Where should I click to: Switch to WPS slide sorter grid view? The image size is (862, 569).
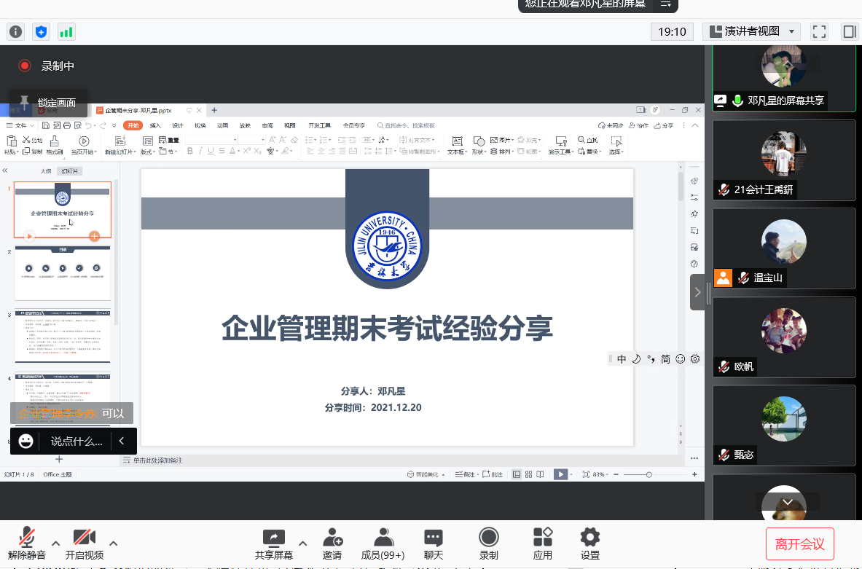click(528, 474)
